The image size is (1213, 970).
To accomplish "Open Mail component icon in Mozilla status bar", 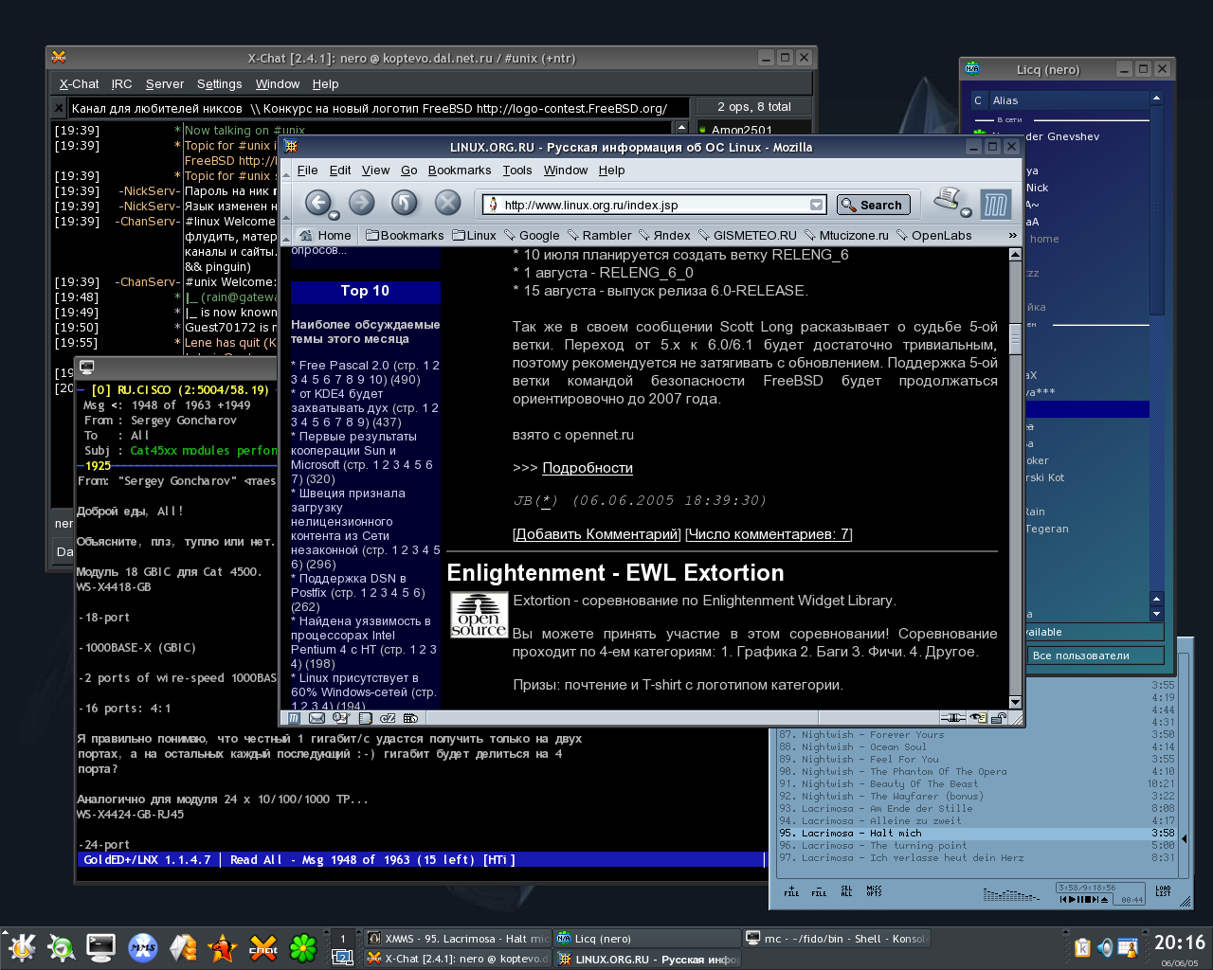I will click(x=317, y=718).
